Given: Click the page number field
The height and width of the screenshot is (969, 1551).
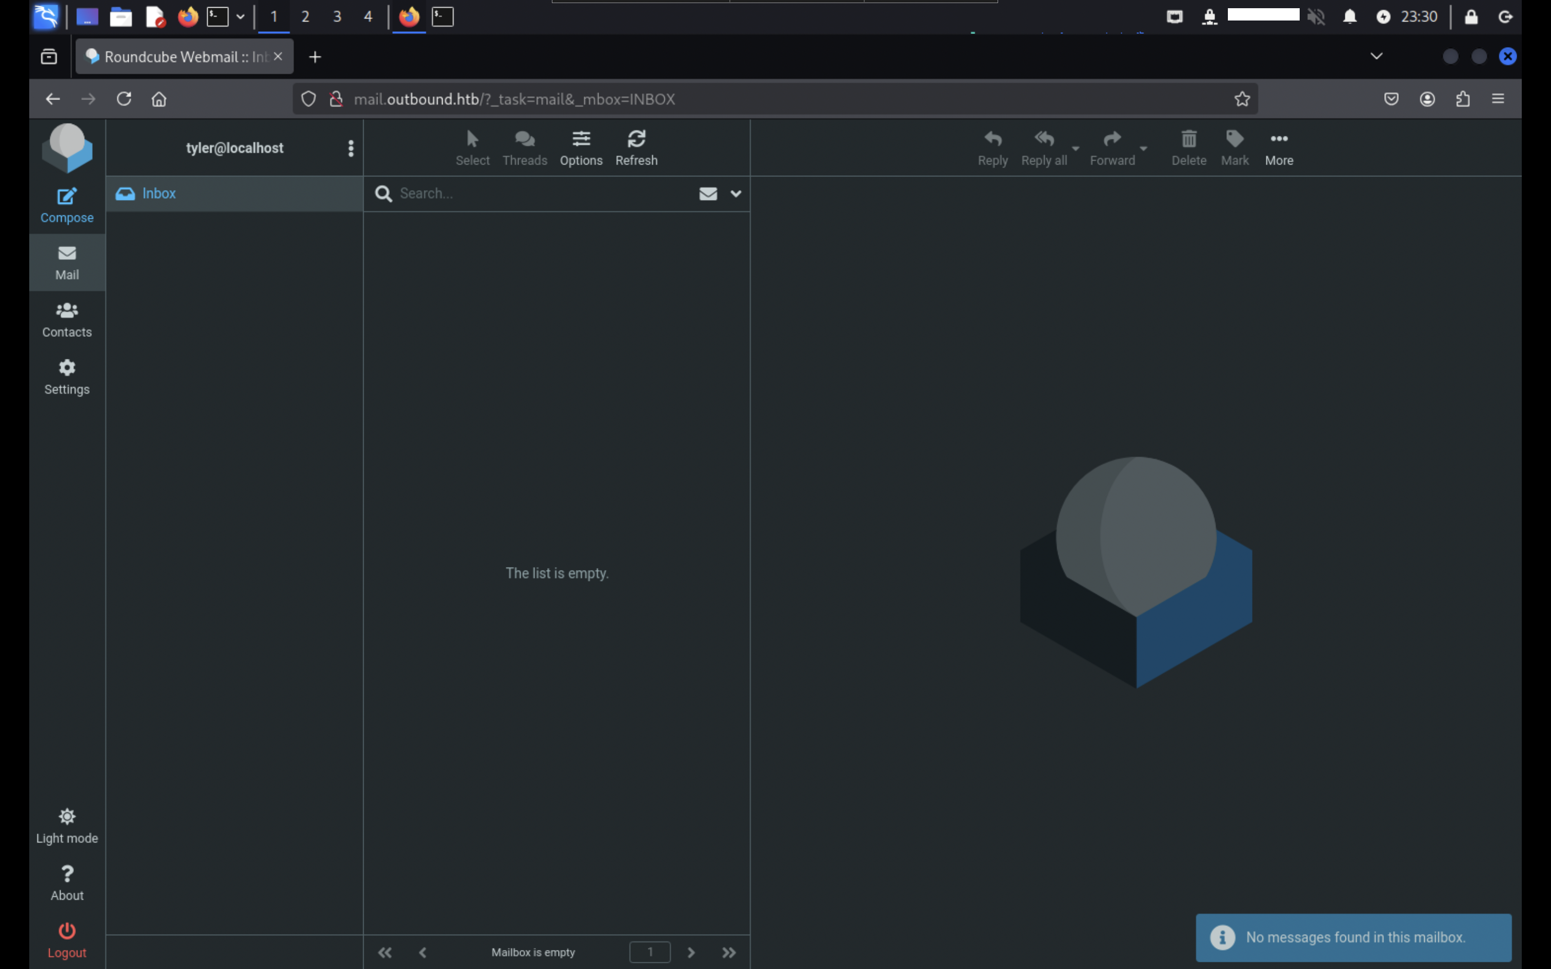Looking at the screenshot, I should [x=649, y=953].
